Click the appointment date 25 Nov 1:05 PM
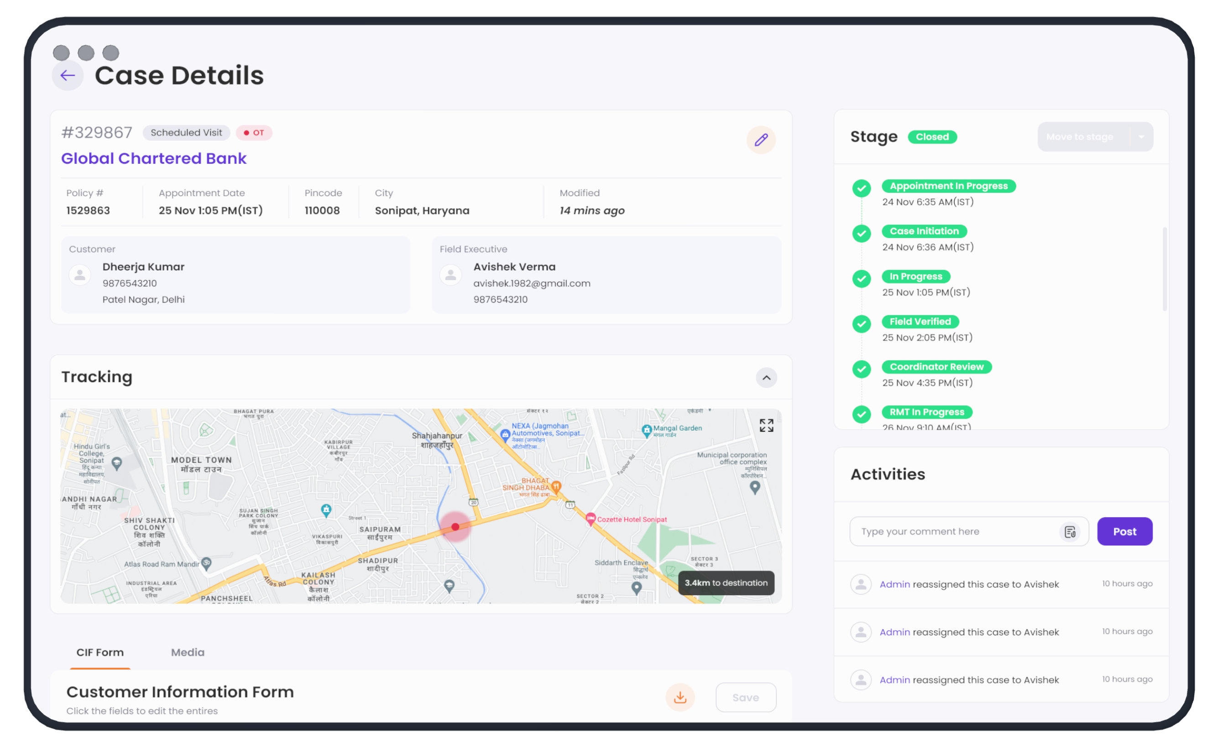1223x748 pixels. [210, 210]
